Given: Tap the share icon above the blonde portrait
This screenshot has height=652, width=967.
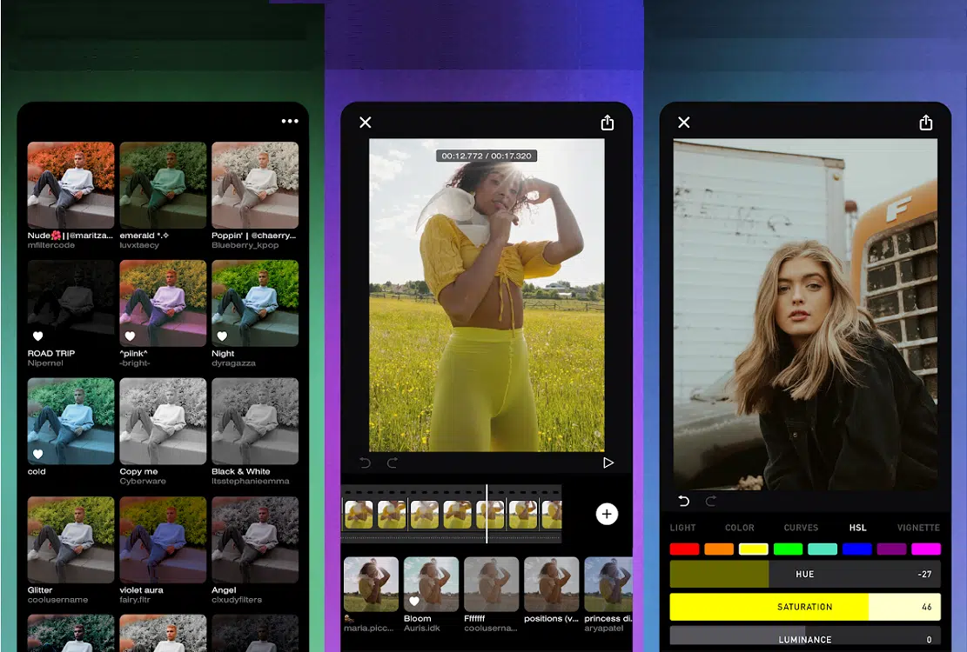Looking at the screenshot, I should 926,123.
